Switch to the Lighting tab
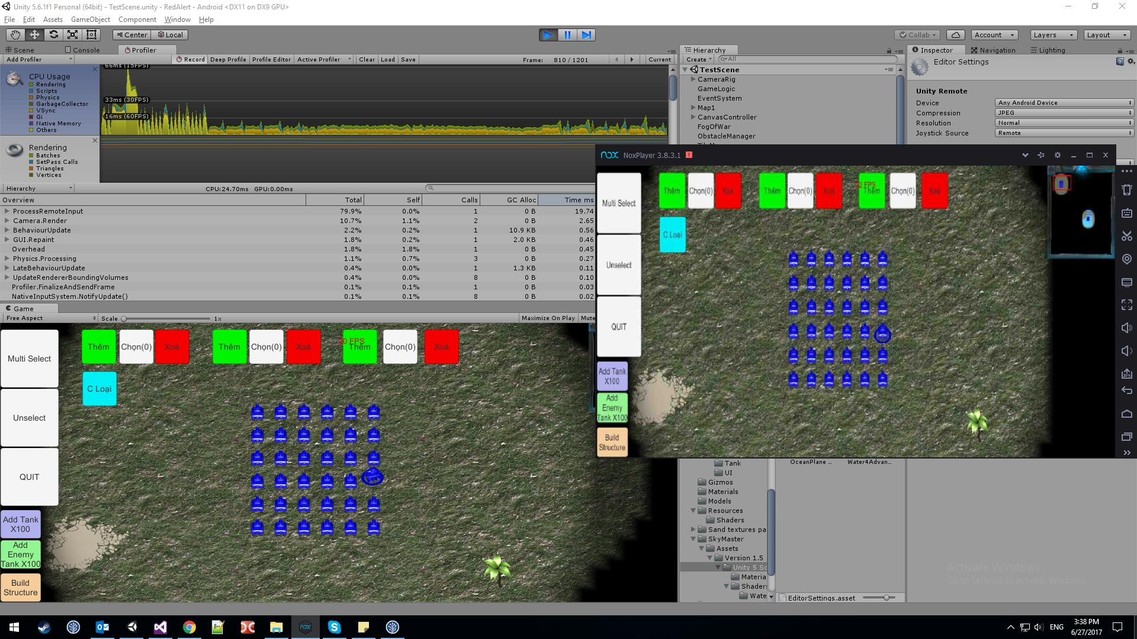Screen dimensions: 1137x639 tap(1047, 50)
